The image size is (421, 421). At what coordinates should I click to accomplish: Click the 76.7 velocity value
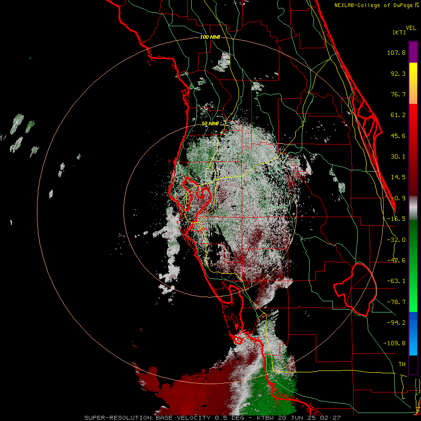point(398,94)
